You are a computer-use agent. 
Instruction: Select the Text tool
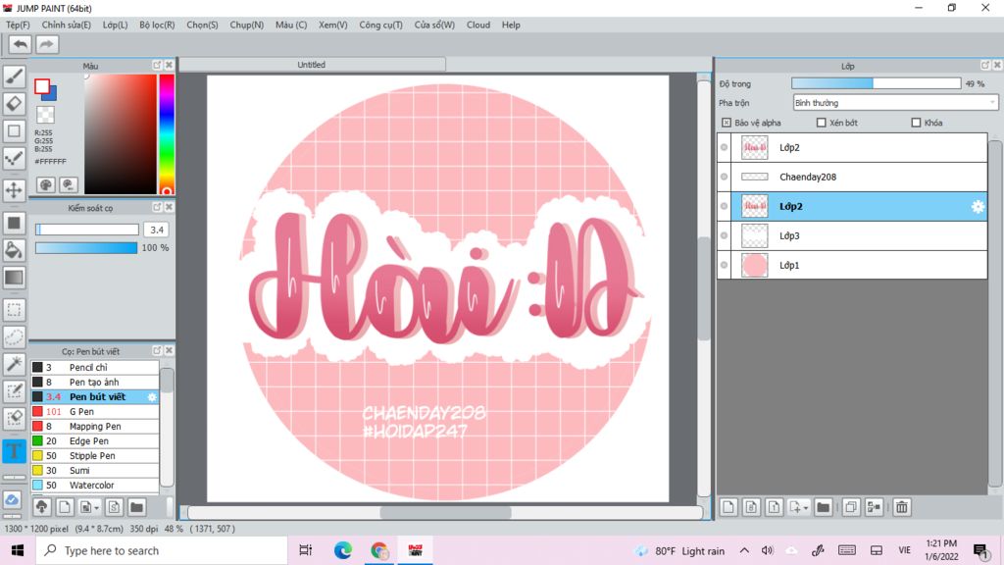point(14,451)
